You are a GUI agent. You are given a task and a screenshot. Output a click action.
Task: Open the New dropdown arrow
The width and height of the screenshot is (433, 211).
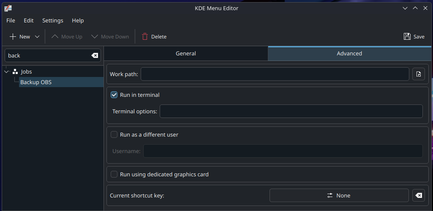click(37, 37)
